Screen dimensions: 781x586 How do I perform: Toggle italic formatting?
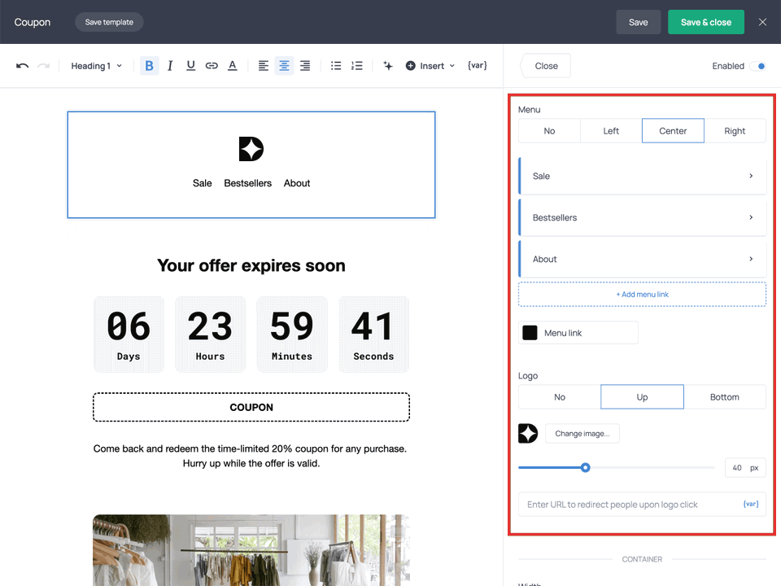pos(169,66)
